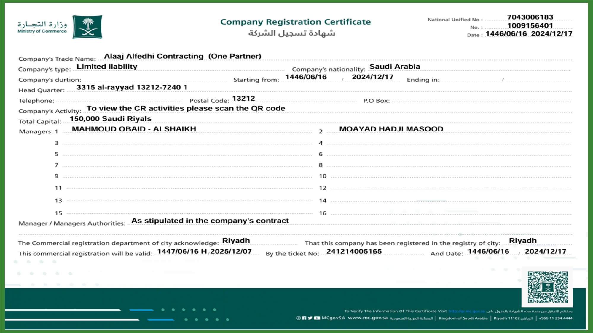The width and height of the screenshot is (593, 333).
Task: Click the Total Capital 150,000 Saudi Riyals
Action: point(111,119)
